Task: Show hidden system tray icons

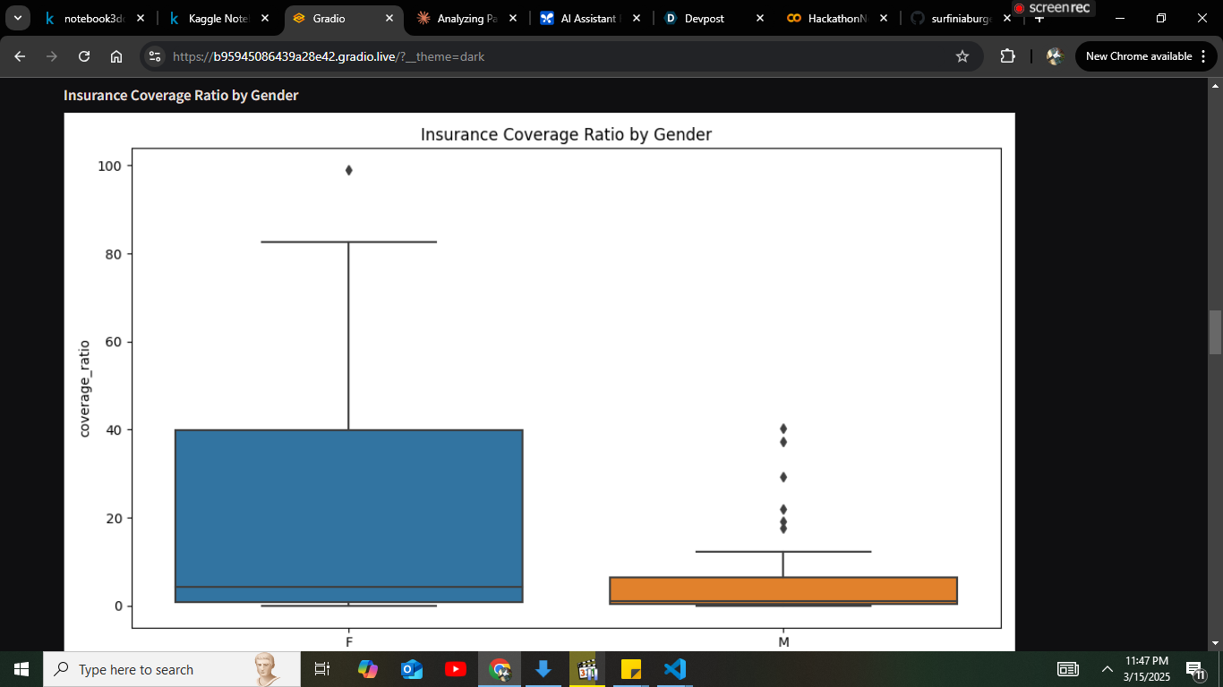Action: coord(1108,669)
